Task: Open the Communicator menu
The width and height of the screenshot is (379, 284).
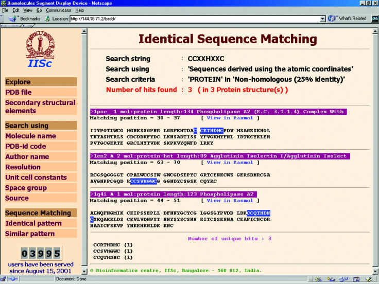Action: (x=59, y=10)
